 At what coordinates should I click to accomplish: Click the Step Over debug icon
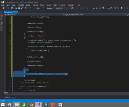(x=96, y=8)
